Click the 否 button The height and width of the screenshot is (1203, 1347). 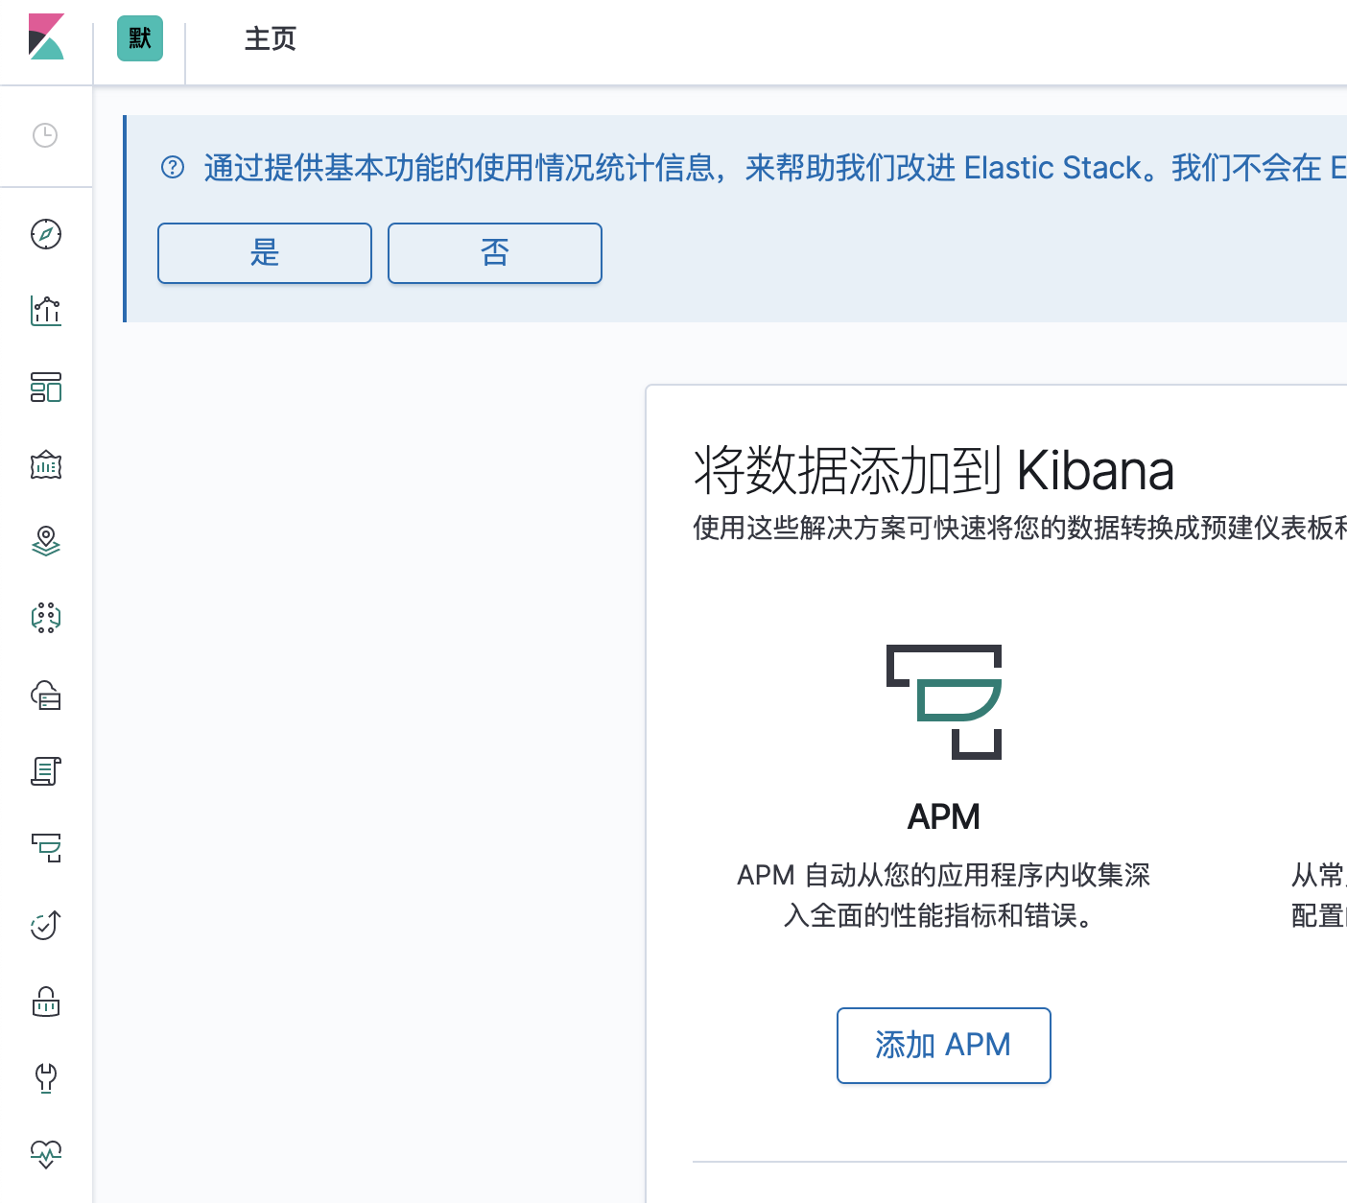pos(495,253)
